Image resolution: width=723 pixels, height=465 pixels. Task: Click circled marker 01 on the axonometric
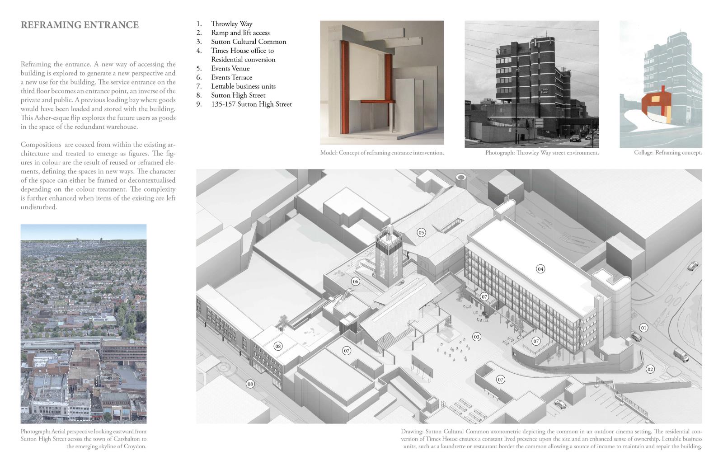click(643, 328)
